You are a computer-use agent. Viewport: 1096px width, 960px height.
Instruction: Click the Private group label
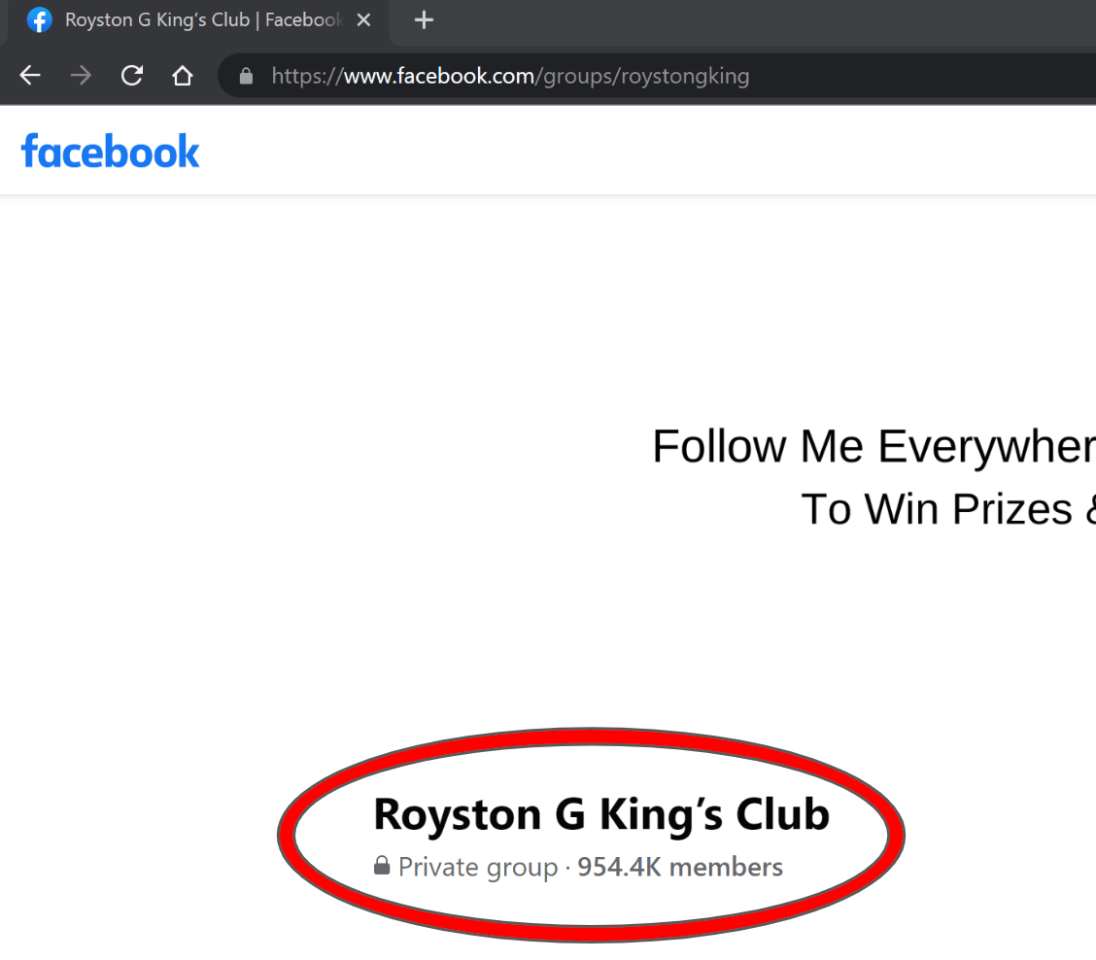coord(477,867)
